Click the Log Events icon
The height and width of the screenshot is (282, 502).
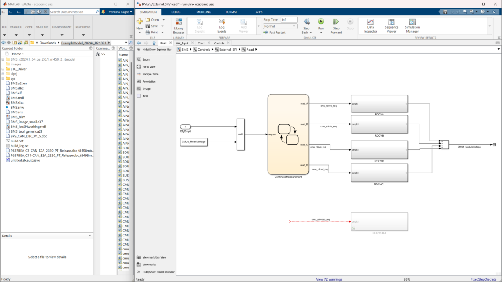point(222,22)
